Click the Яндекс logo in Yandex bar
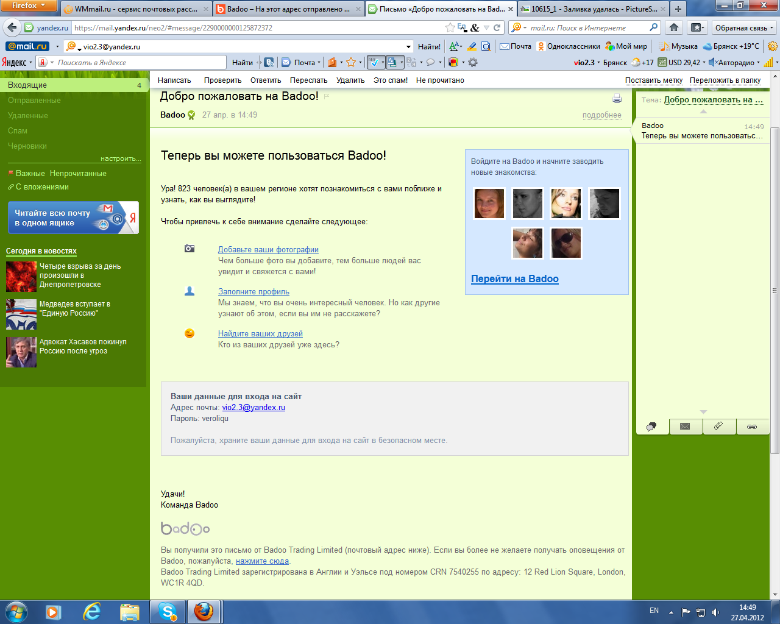Viewport: 780px width, 624px height. coord(15,62)
